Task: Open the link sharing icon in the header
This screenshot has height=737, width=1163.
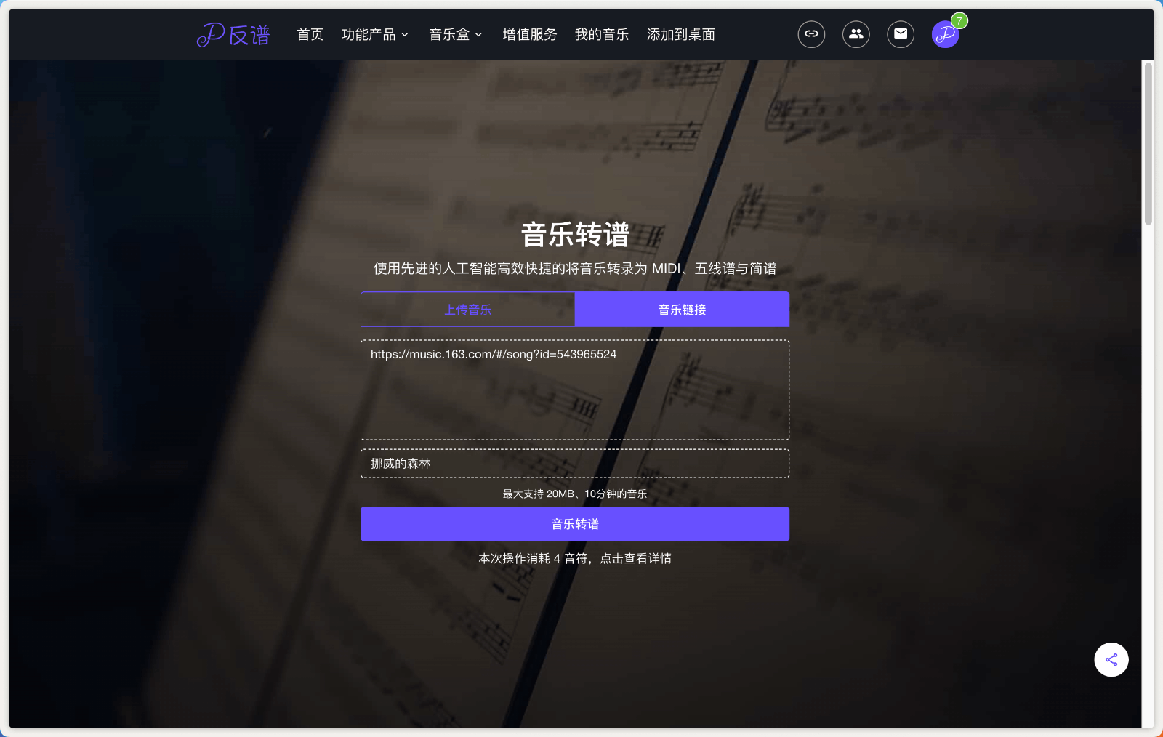Action: point(811,34)
